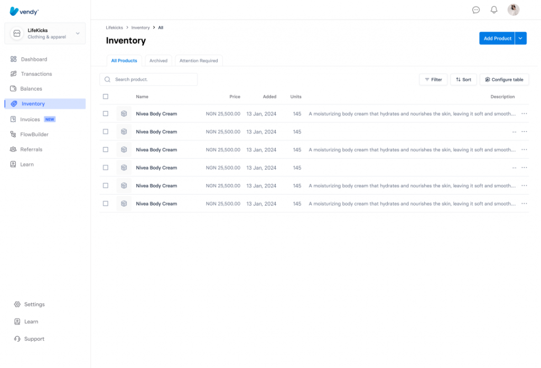This screenshot has height=368, width=541.
Task: Open the Sort options
Action: click(463, 79)
